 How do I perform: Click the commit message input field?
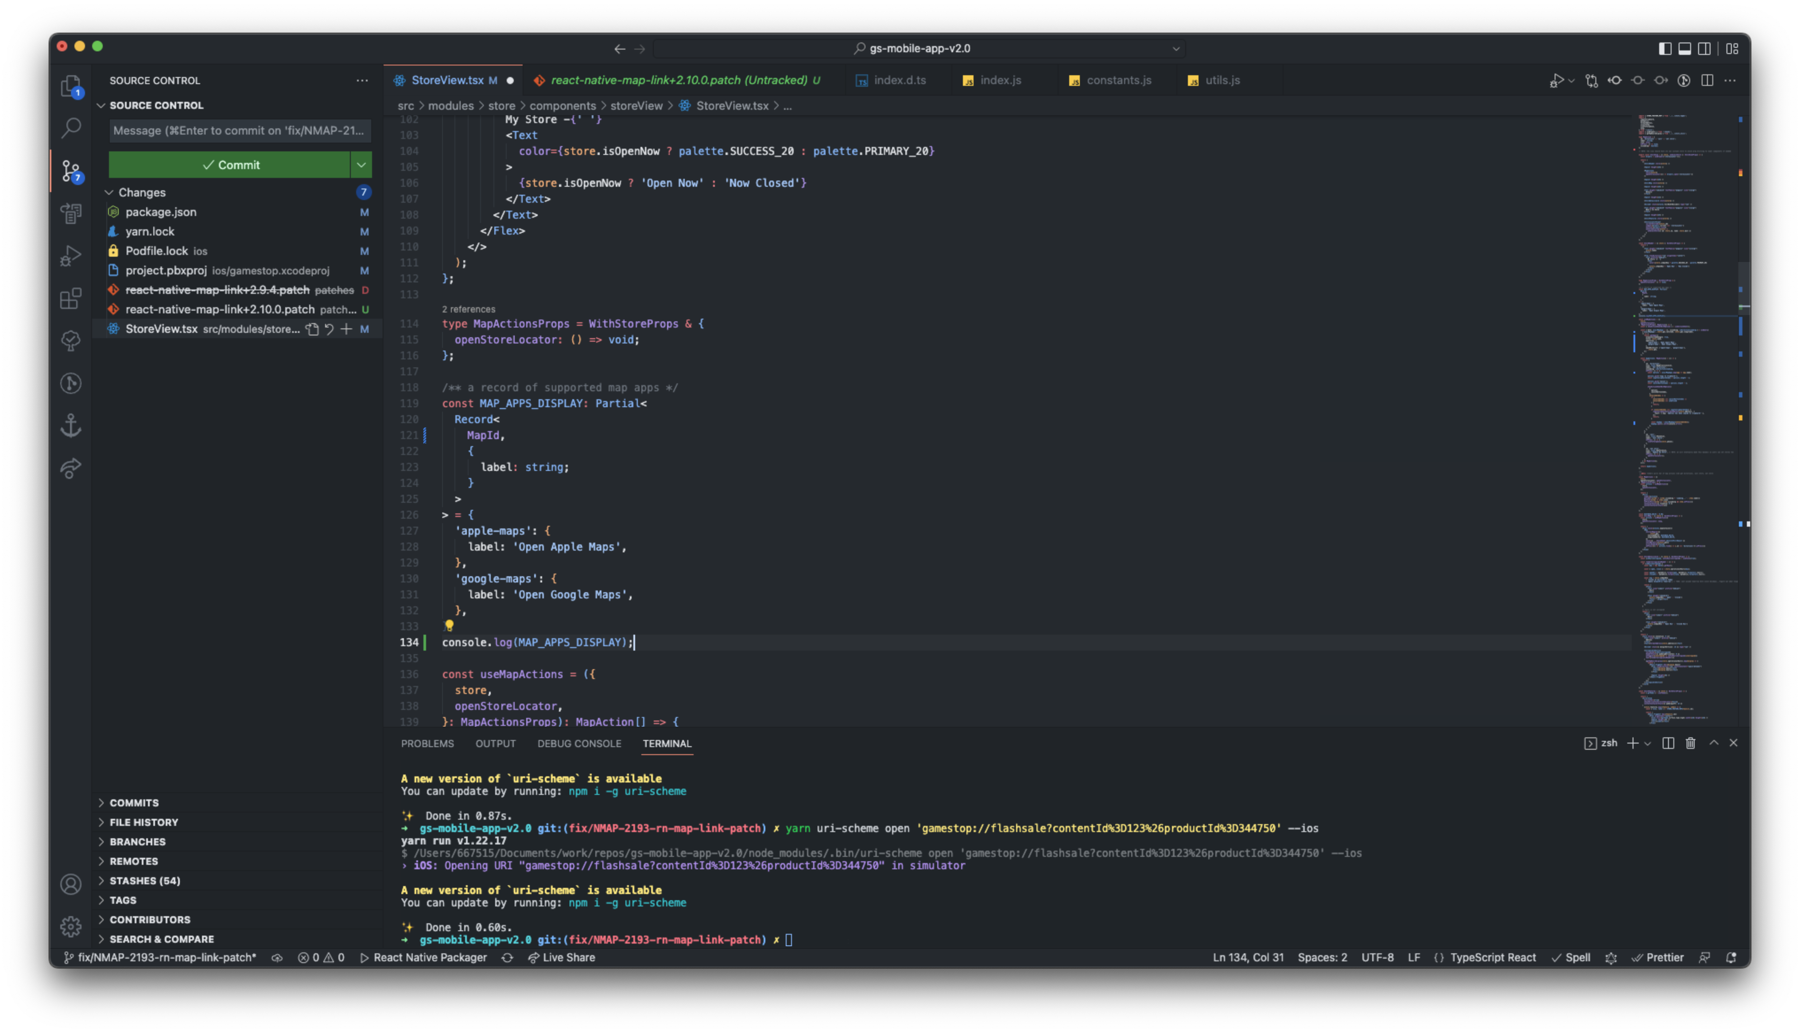[x=240, y=131]
